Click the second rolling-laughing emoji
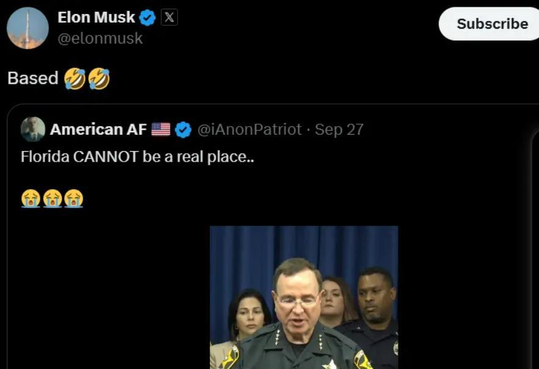Screen dimensions: 539x369 [99, 78]
